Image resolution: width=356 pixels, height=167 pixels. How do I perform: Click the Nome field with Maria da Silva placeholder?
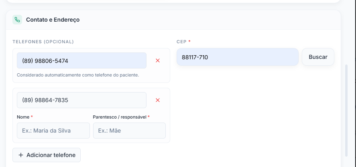(x=53, y=131)
